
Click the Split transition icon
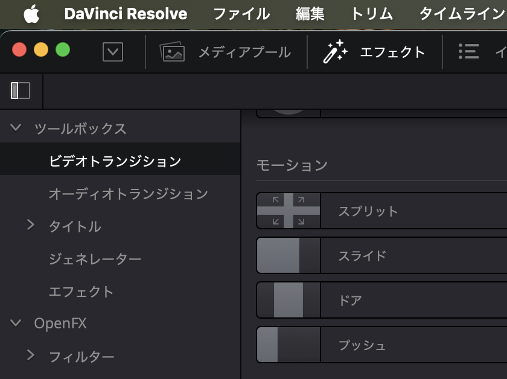(x=289, y=211)
